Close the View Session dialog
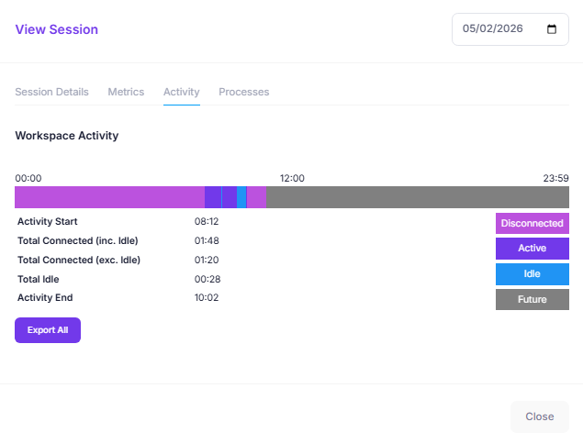Screen dimensions: 583x444 pos(539,416)
